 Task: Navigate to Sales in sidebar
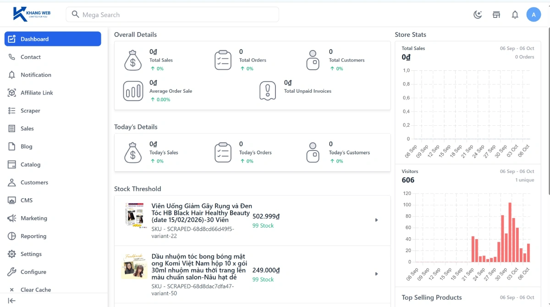point(27,128)
